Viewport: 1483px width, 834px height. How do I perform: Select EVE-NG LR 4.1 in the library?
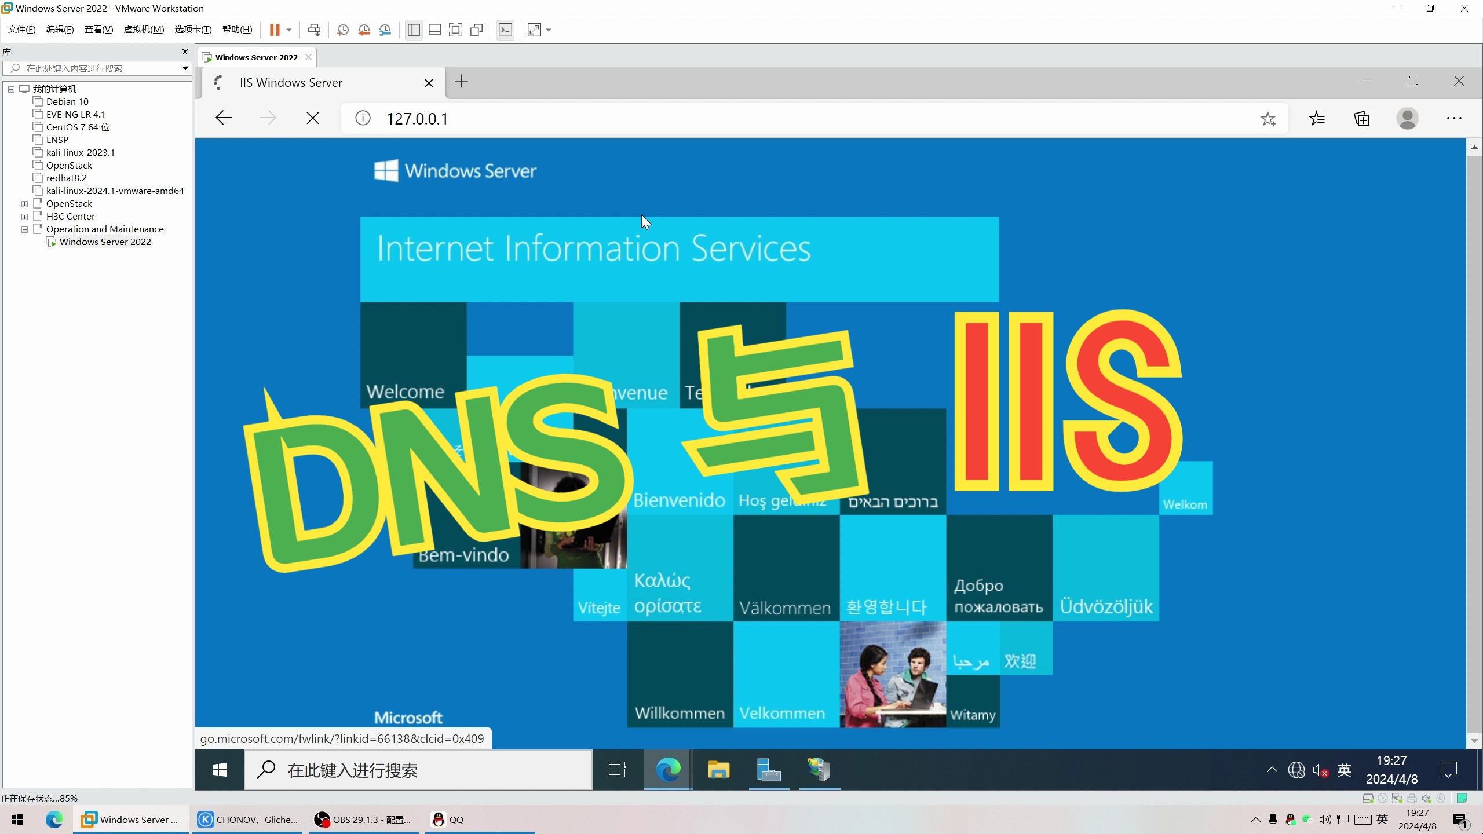click(76, 115)
